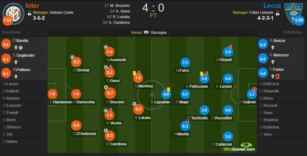Open the Lecce team name link
The width and height of the screenshot is (307, 156).
[272, 5]
